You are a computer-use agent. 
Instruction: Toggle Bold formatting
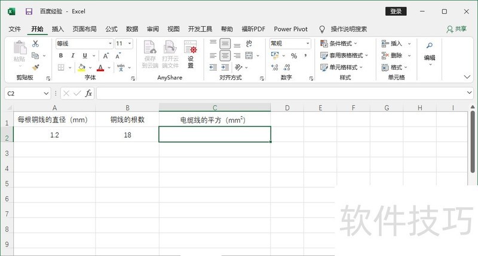tap(61, 55)
